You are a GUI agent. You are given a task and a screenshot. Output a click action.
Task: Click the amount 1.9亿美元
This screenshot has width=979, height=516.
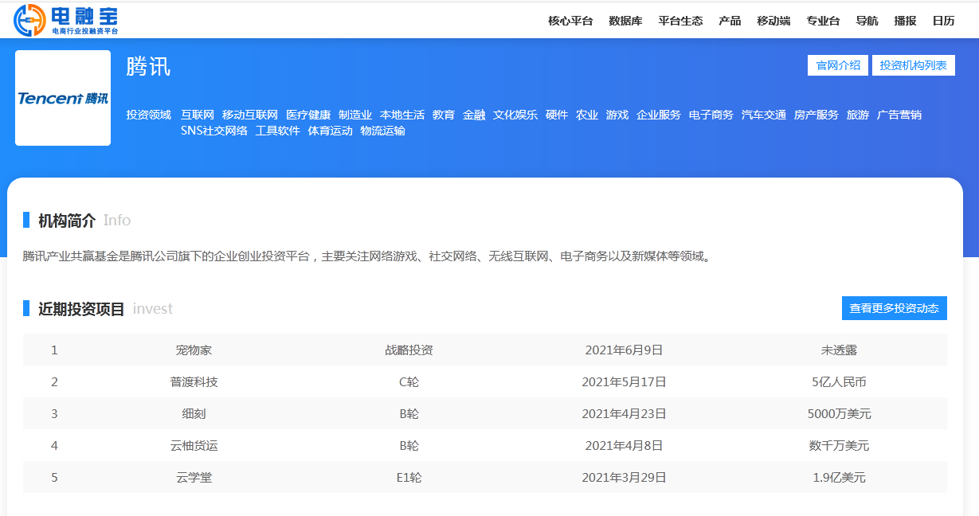point(839,477)
